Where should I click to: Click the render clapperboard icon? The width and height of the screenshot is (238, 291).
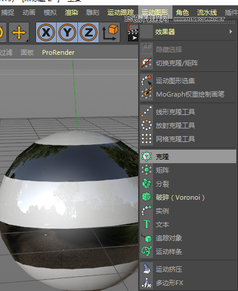pos(133,32)
